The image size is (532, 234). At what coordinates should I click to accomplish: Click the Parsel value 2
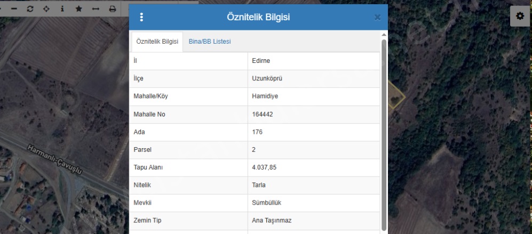tap(254, 150)
